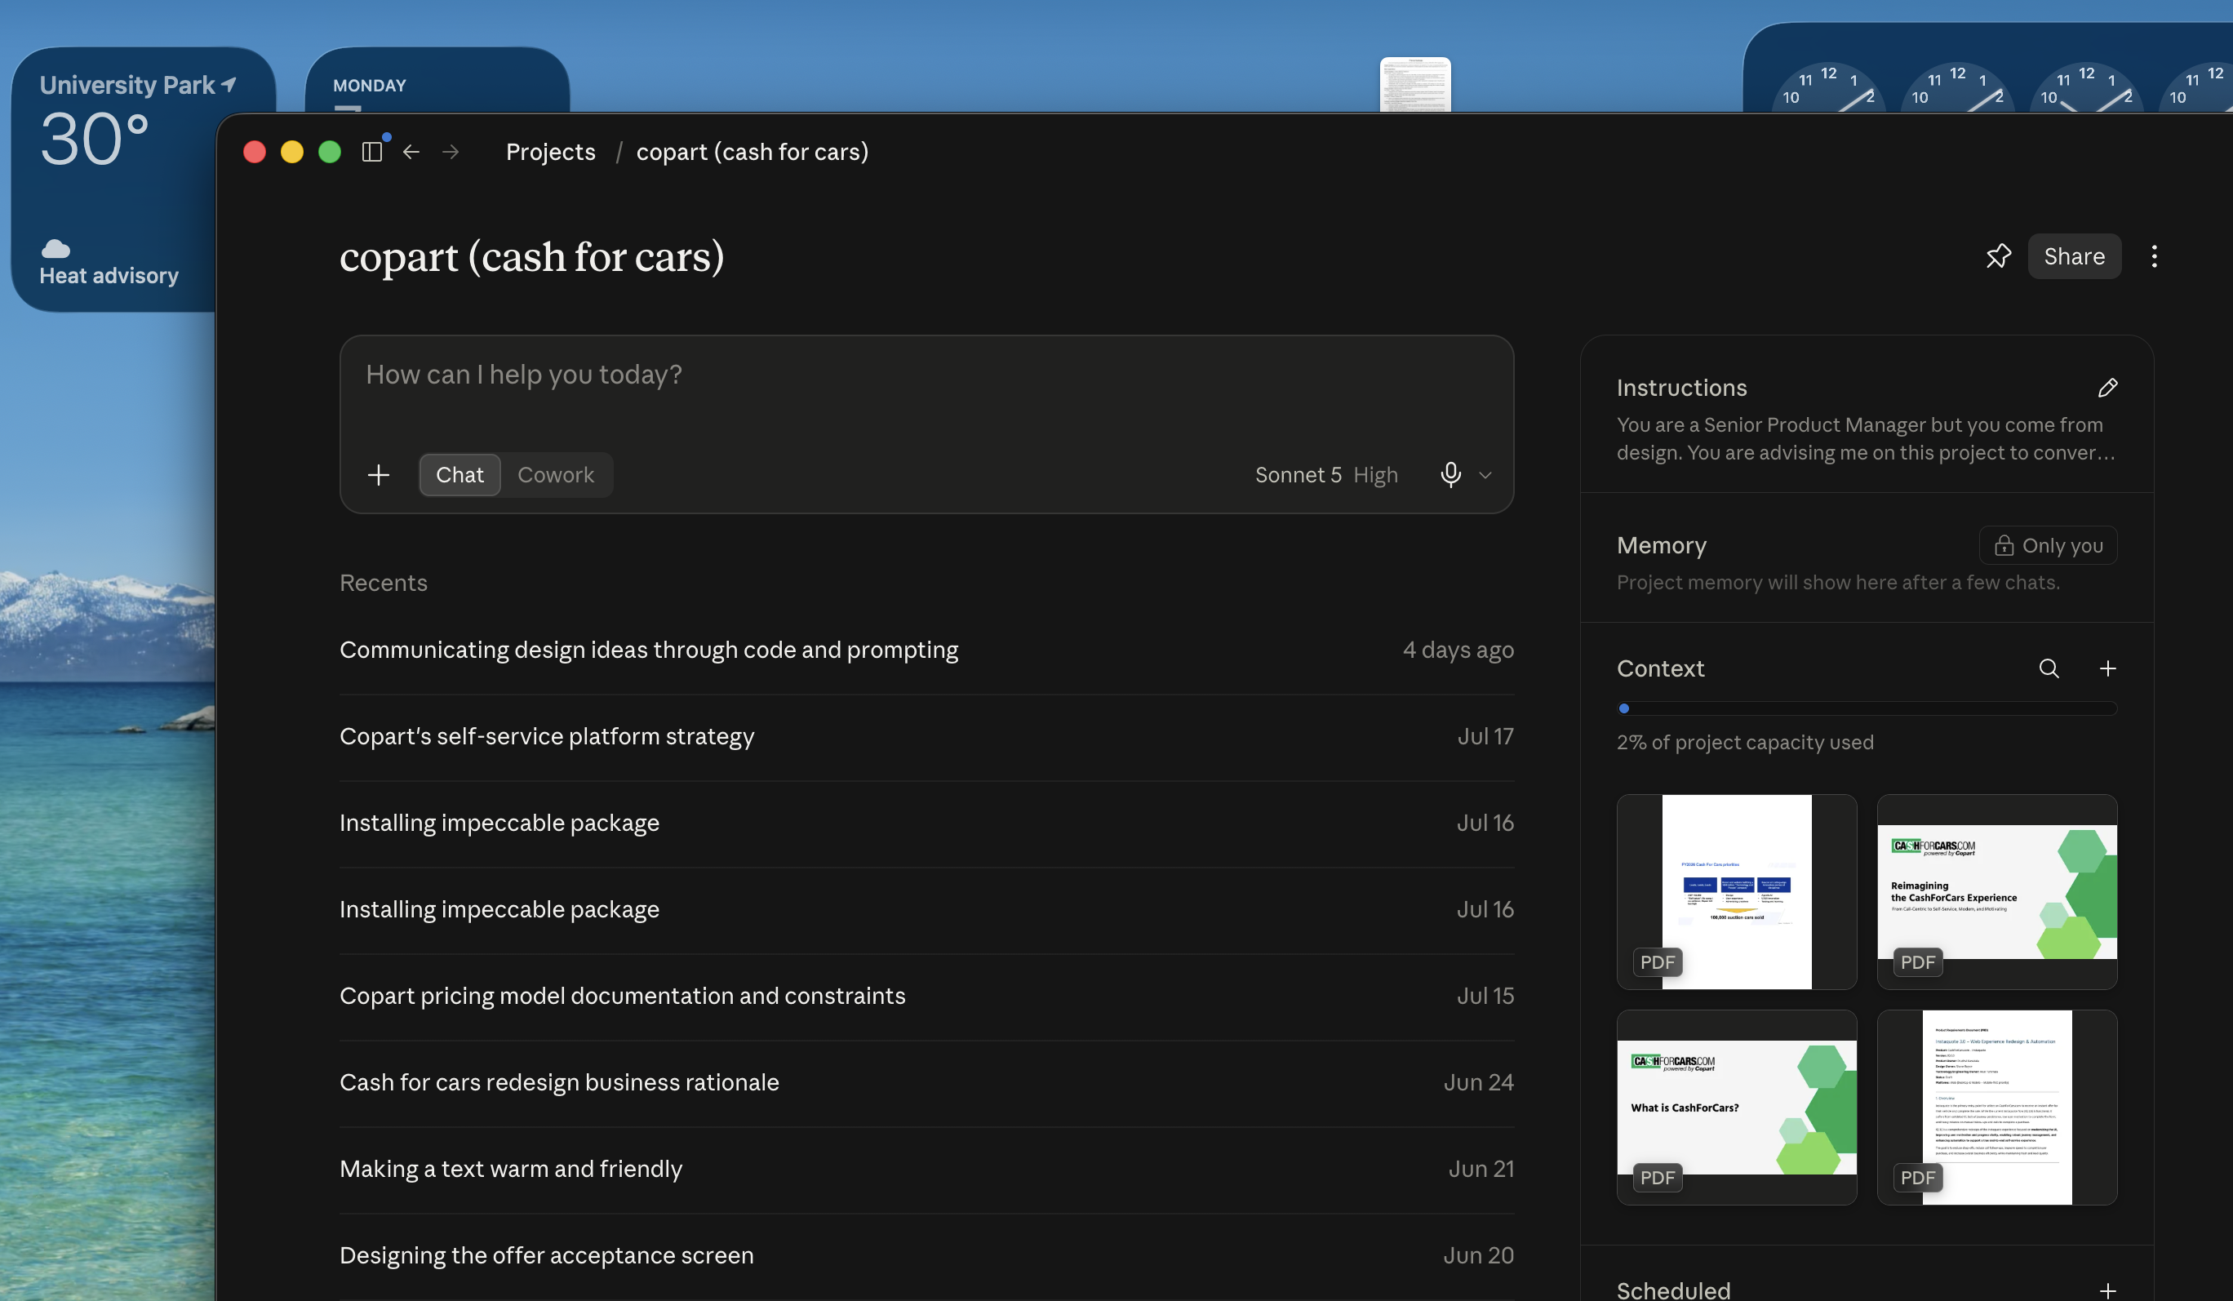Switch to Chat mode
The width and height of the screenshot is (2233, 1301).
(x=459, y=475)
